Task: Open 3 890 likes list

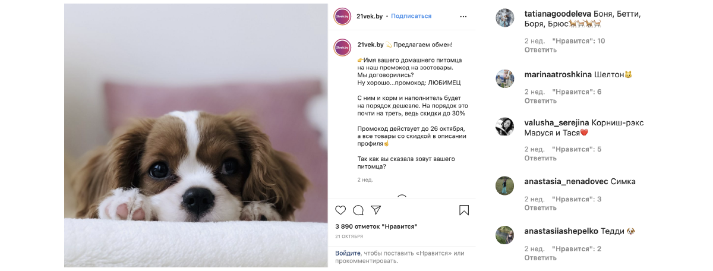Action: pos(376,226)
